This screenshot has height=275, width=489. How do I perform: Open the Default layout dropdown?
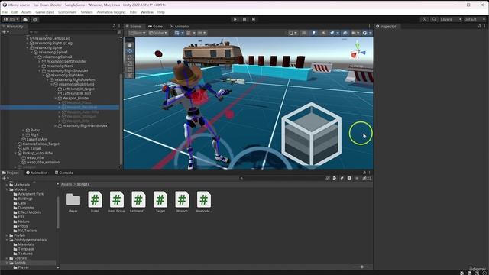tap(474, 19)
